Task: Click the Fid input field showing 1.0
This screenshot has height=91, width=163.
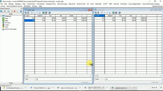Action: point(63,79)
